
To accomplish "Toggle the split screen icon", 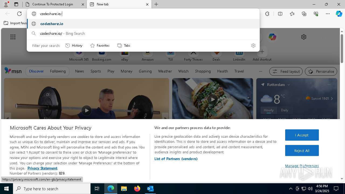I will 280,14.
